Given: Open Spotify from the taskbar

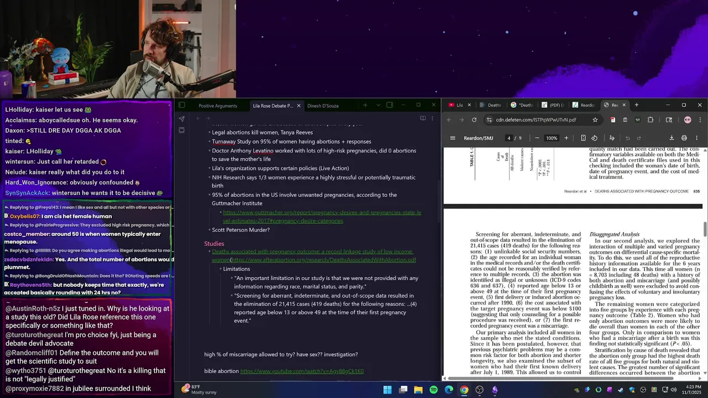Looking at the screenshot, I should pyautogui.click(x=434, y=390).
